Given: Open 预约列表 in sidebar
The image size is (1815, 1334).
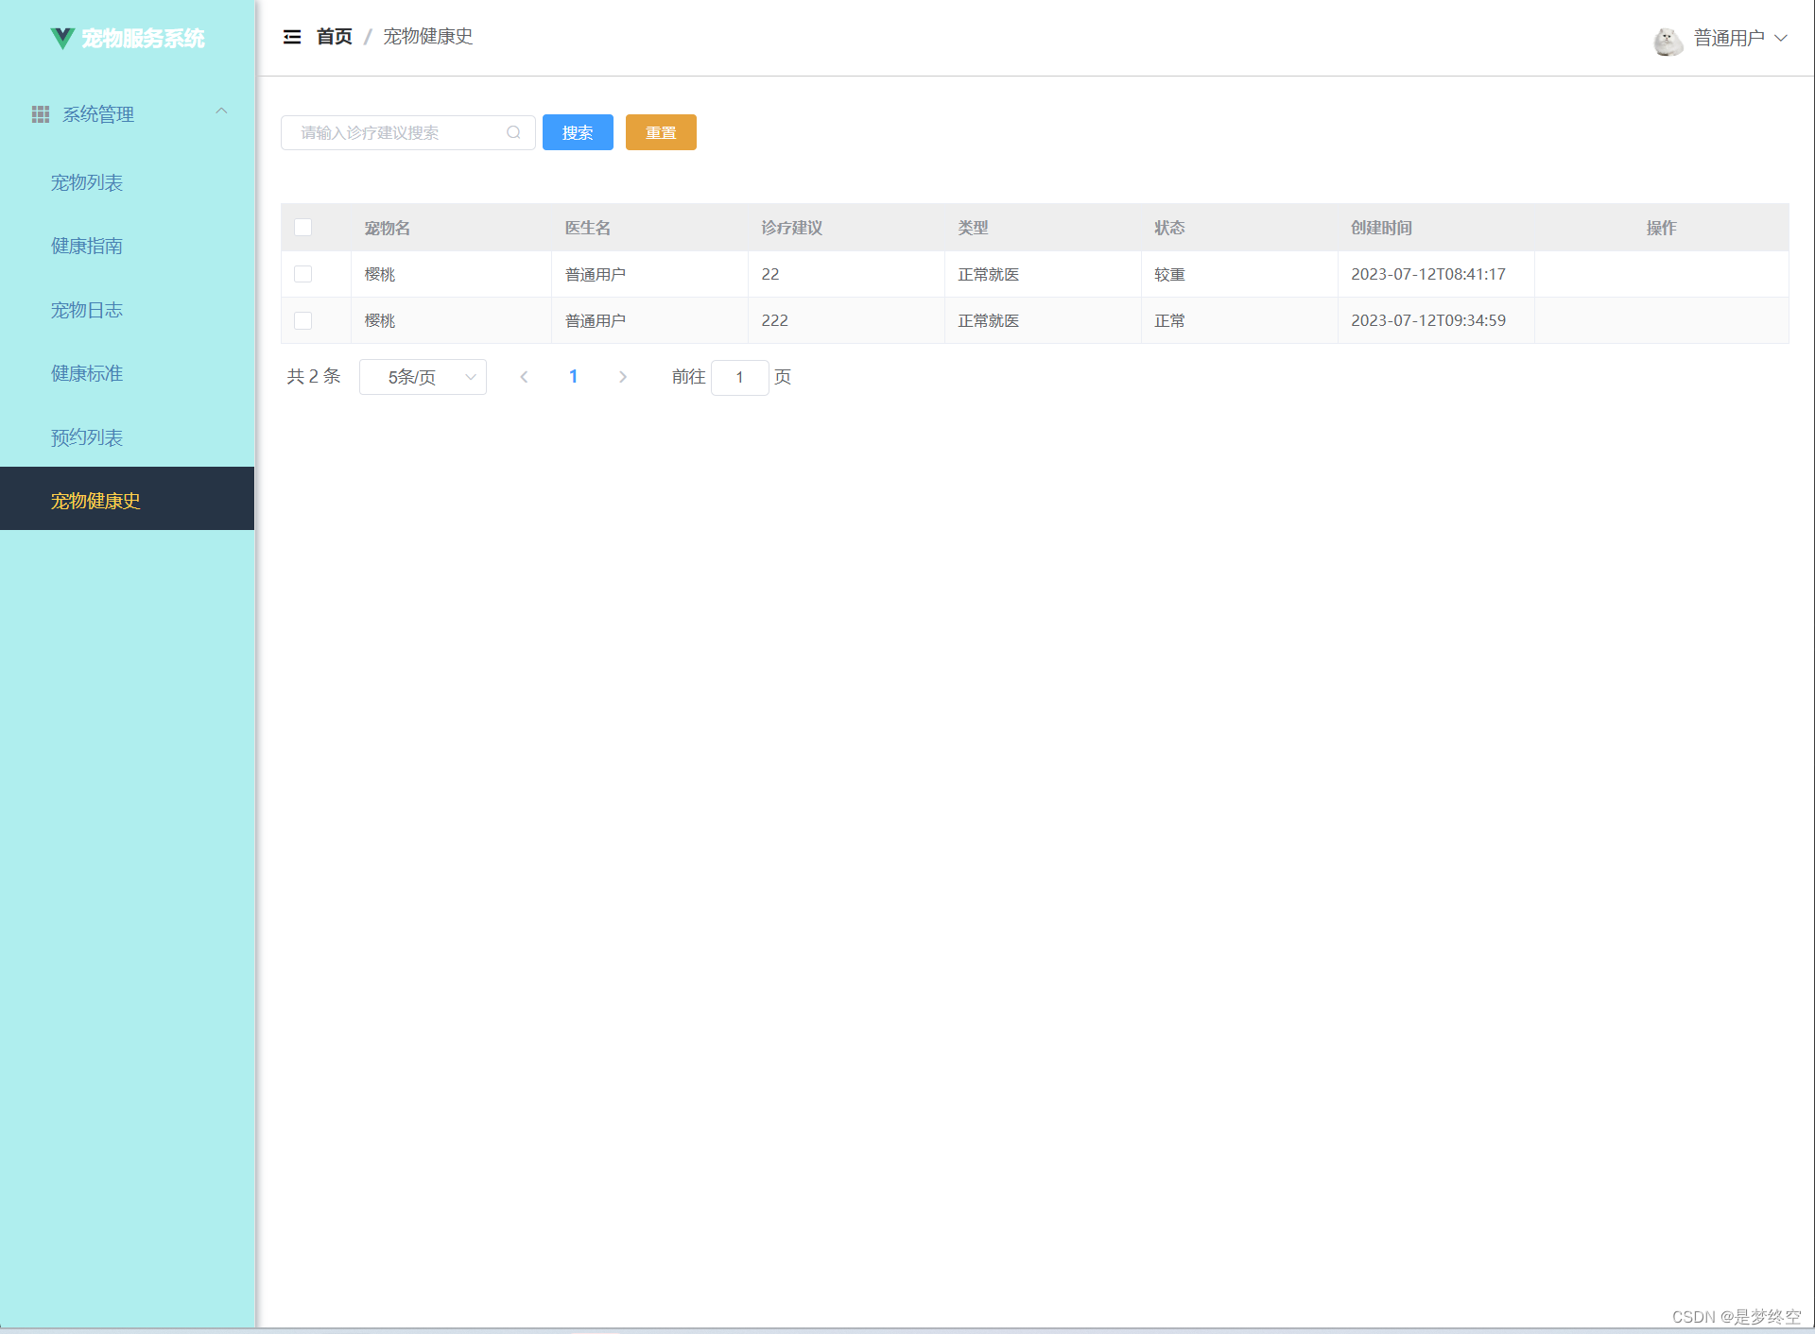Looking at the screenshot, I should click(x=87, y=437).
